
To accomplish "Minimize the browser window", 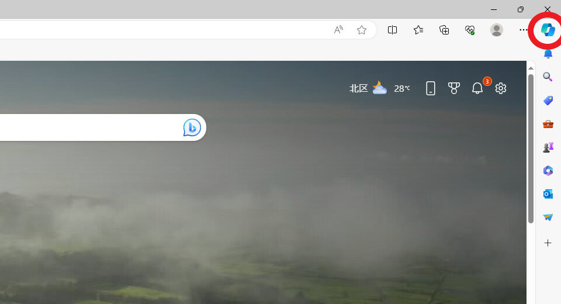I will (x=494, y=9).
